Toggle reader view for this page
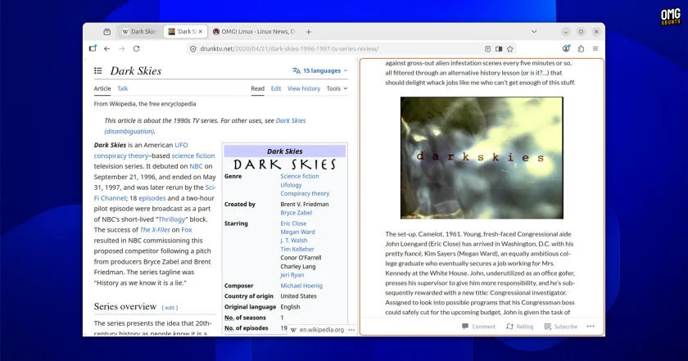The width and height of the screenshot is (688, 361). coord(487,48)
